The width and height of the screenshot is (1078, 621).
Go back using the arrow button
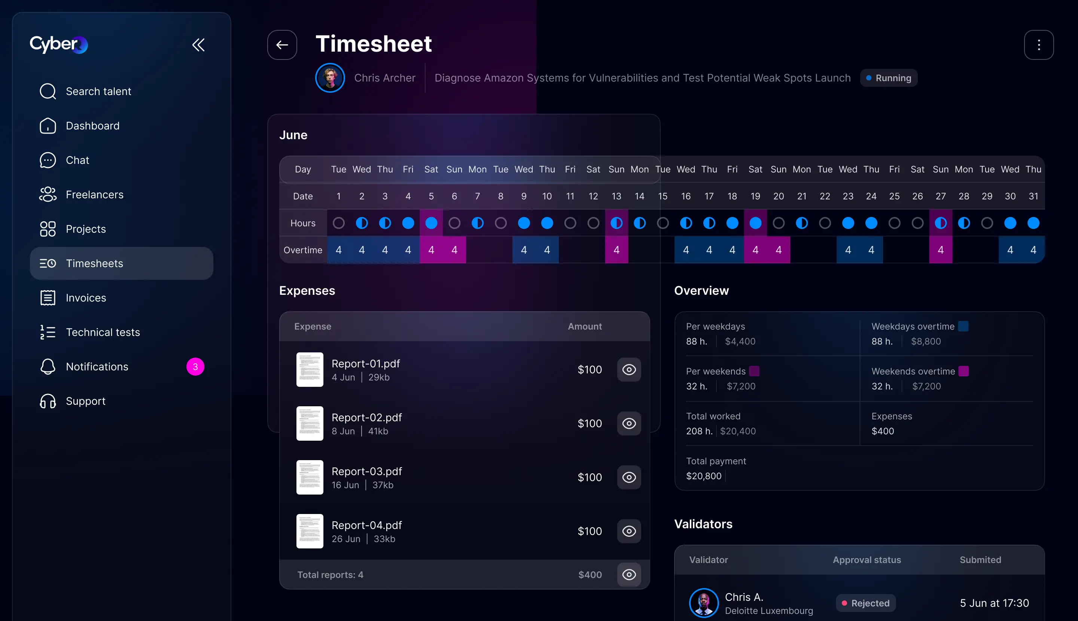pyautogui.click(x=282, y=45)
